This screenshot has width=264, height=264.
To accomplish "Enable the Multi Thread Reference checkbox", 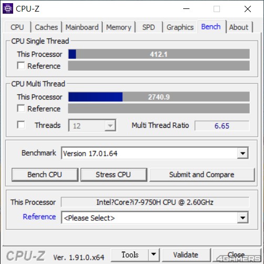I will [x=21, y=108].
